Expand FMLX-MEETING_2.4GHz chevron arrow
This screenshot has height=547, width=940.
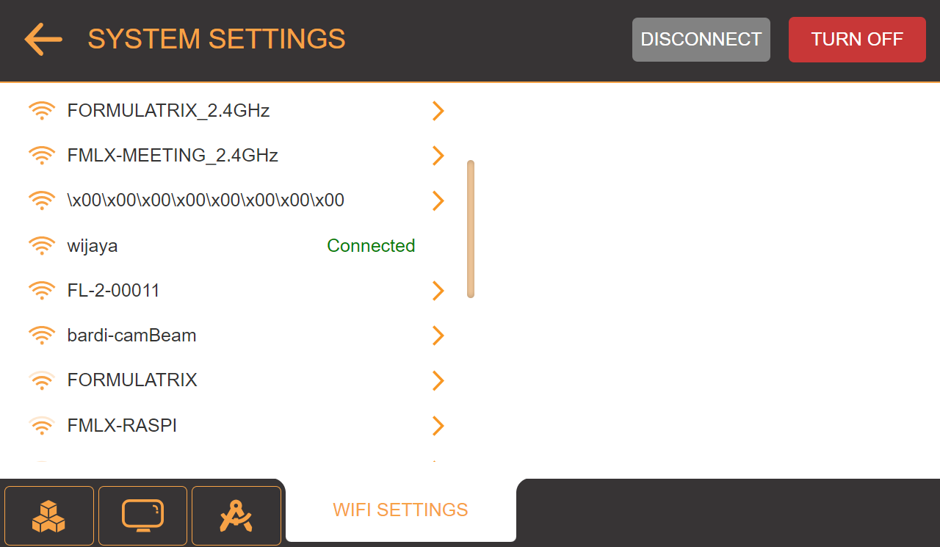tap(438, 156)
